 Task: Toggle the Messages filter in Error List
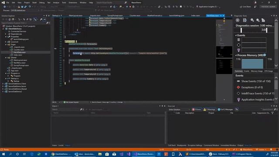[225, 109]
